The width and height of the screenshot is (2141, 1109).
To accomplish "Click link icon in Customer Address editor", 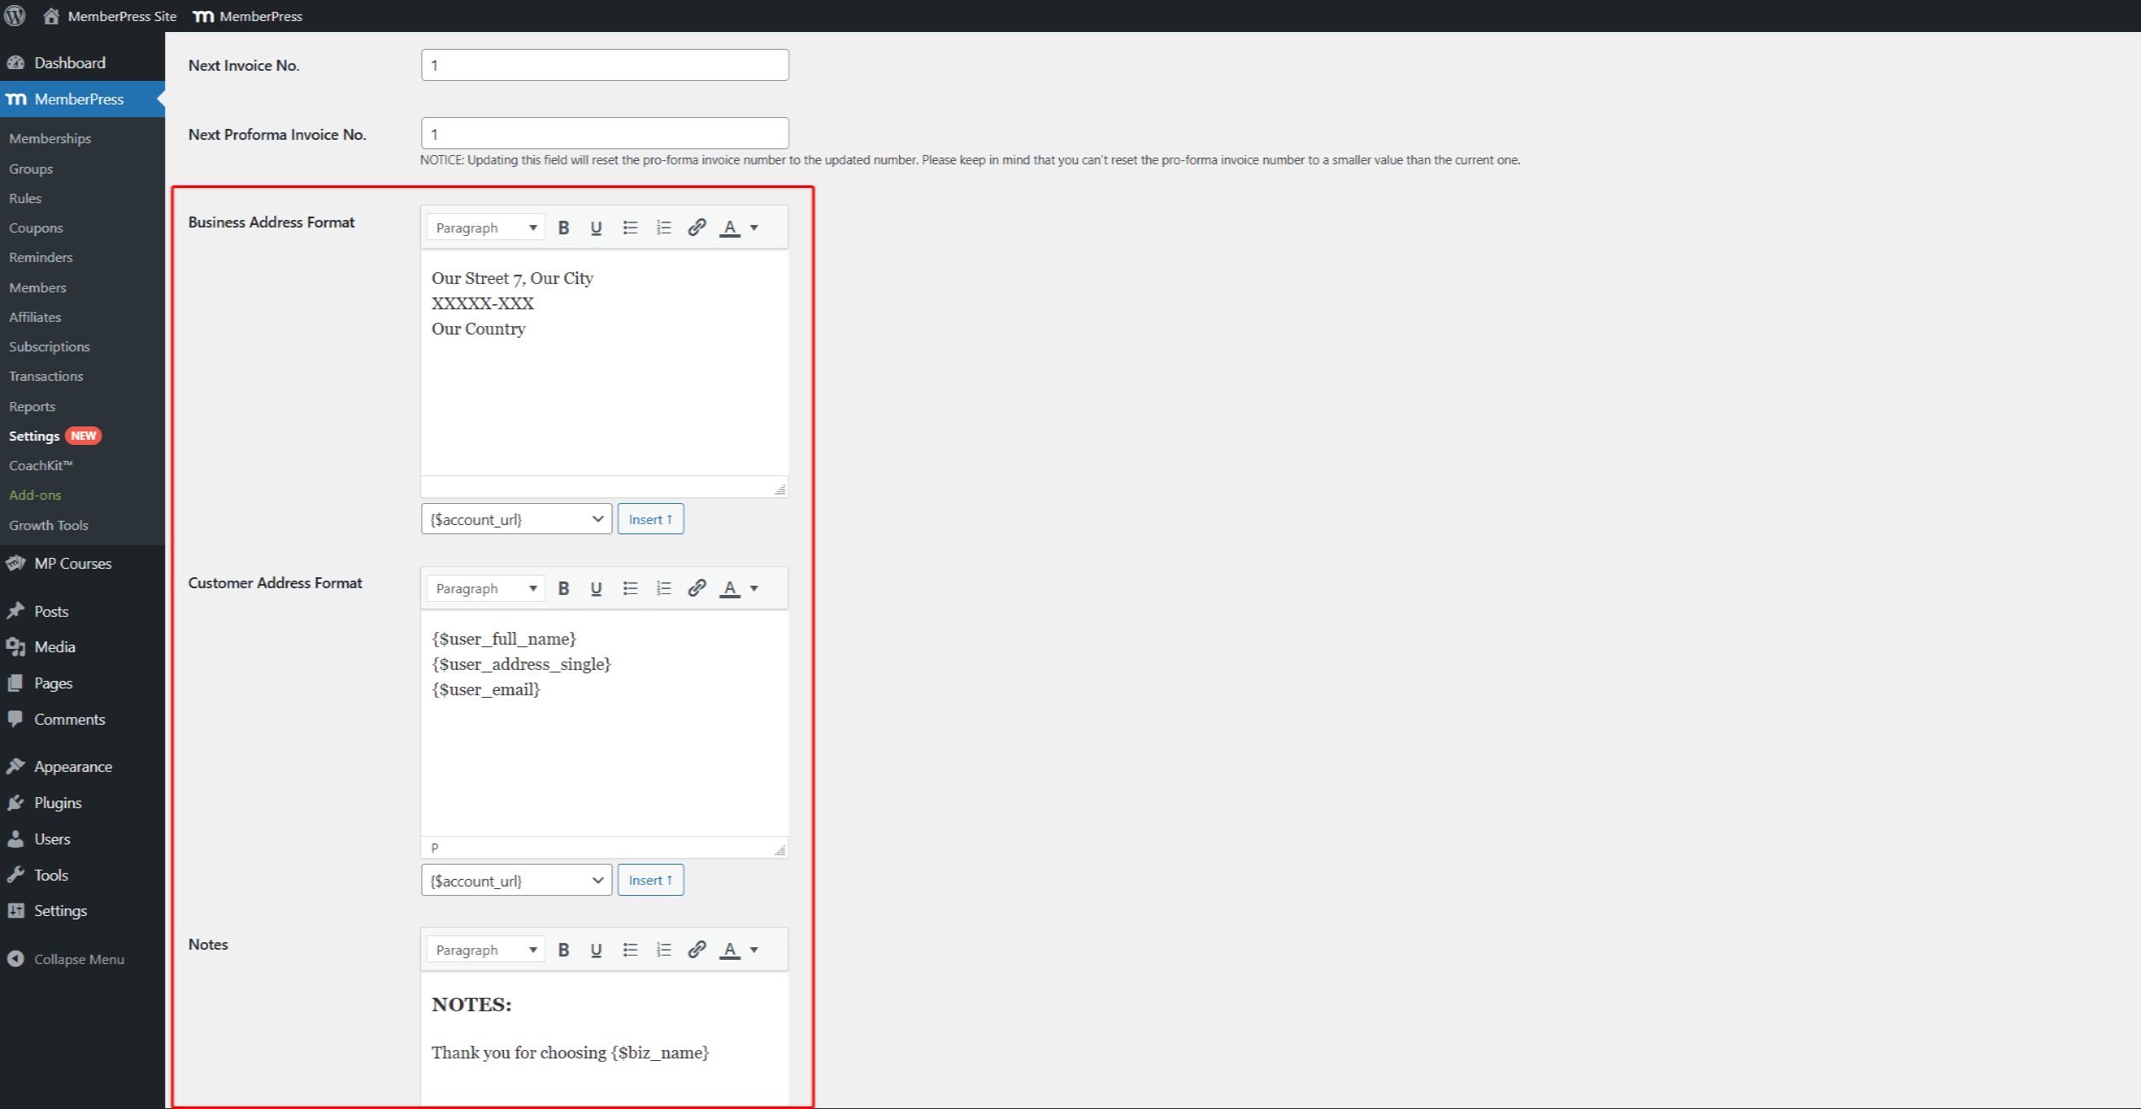I will tap(696, 588).
